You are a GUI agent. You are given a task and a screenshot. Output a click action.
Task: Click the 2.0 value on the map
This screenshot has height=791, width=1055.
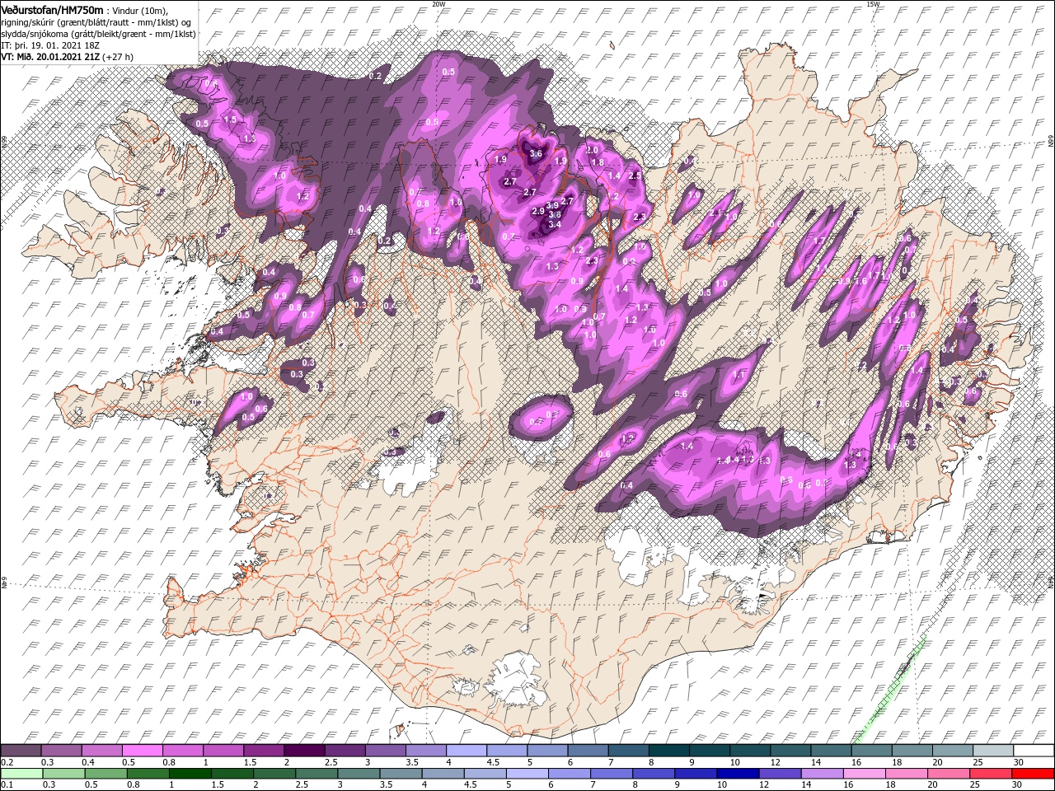pos(591,150)
